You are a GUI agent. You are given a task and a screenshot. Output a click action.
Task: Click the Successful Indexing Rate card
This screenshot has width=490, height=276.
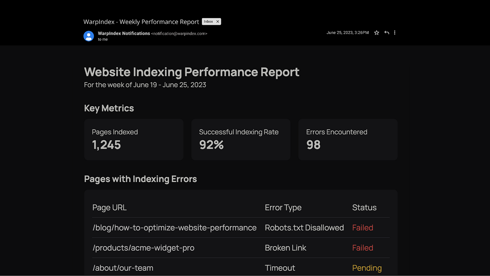(241, 139)
